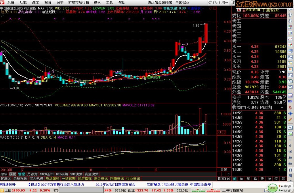Image resolution: width=294 pixels, height=193 pixels.
Task: Click the F5 chart switch icon
Action: click(290, 128)
